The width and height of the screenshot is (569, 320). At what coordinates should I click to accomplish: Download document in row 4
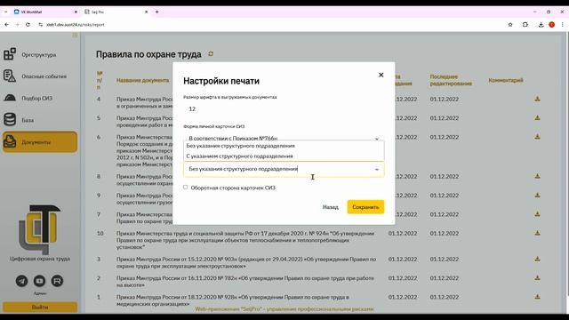tap(537, 99)
